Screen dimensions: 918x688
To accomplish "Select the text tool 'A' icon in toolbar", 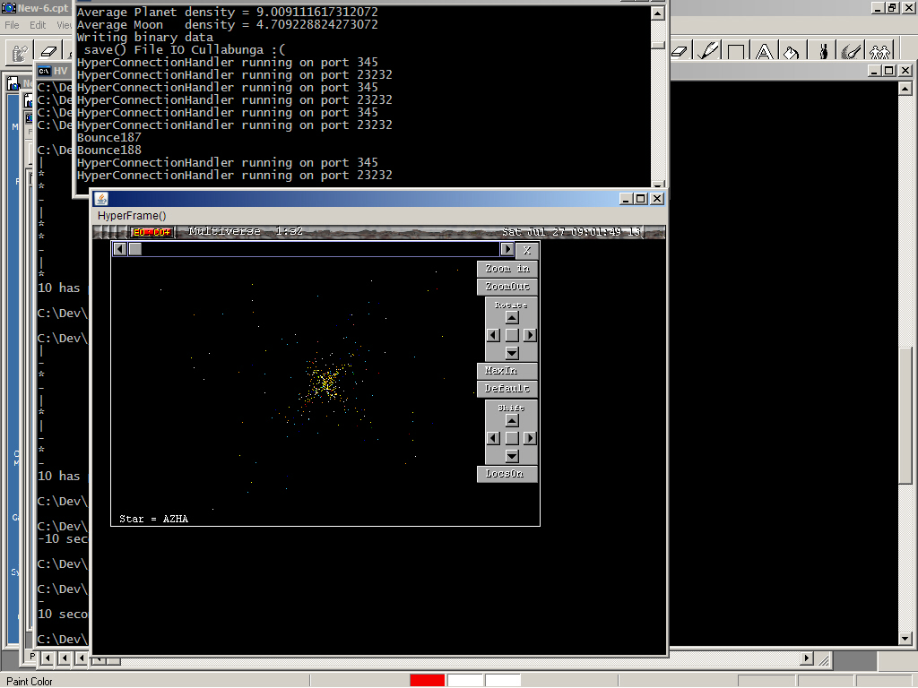I will [764, 52].
